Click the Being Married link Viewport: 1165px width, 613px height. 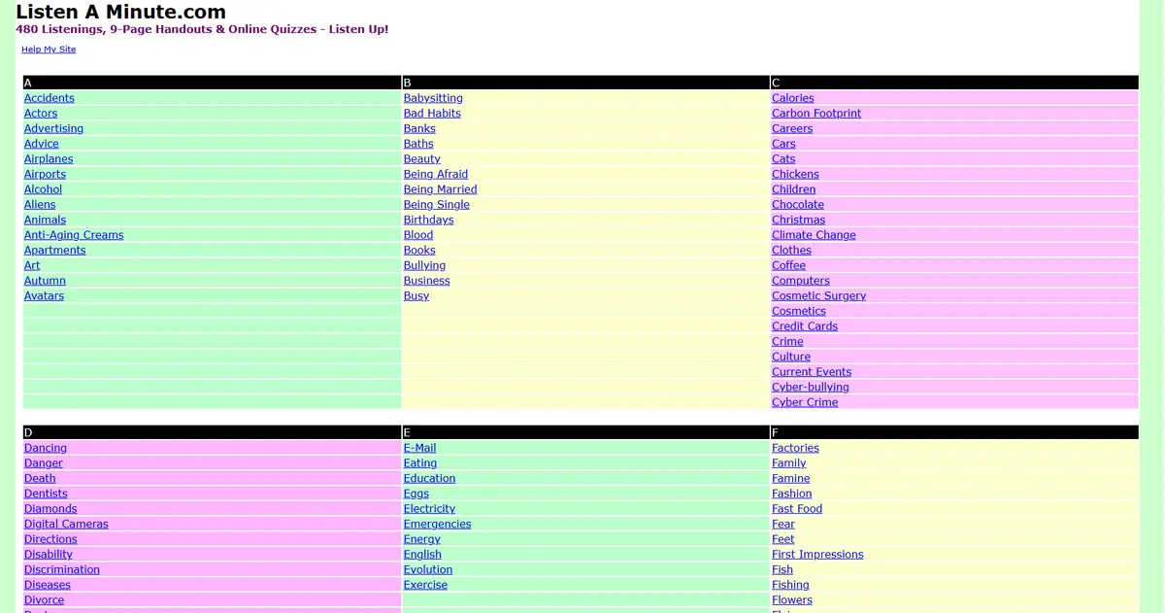tap(440, 189)
